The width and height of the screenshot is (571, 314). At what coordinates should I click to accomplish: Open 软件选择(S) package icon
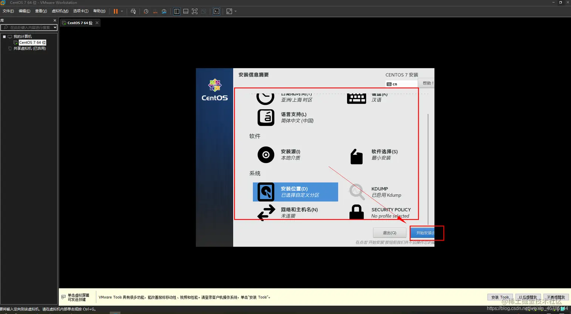356,156
